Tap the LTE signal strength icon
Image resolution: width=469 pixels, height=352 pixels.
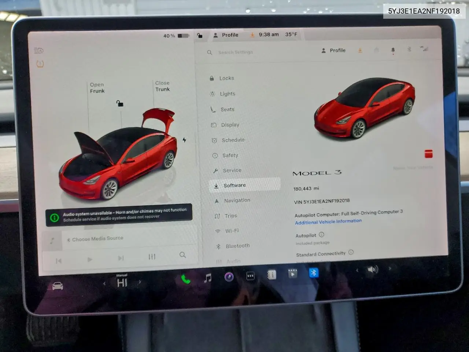coord(424,48)
